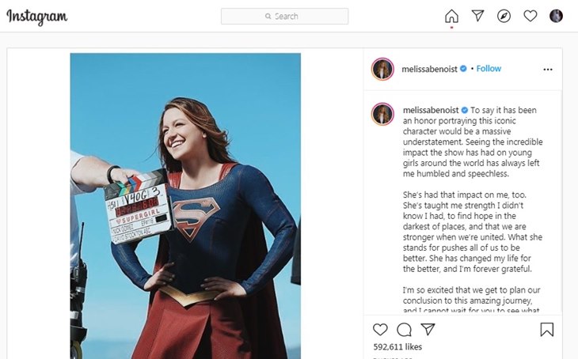Viewport: 578px width, 359px height.
Task: Like the post with heart icon
Action: (380, 329)
